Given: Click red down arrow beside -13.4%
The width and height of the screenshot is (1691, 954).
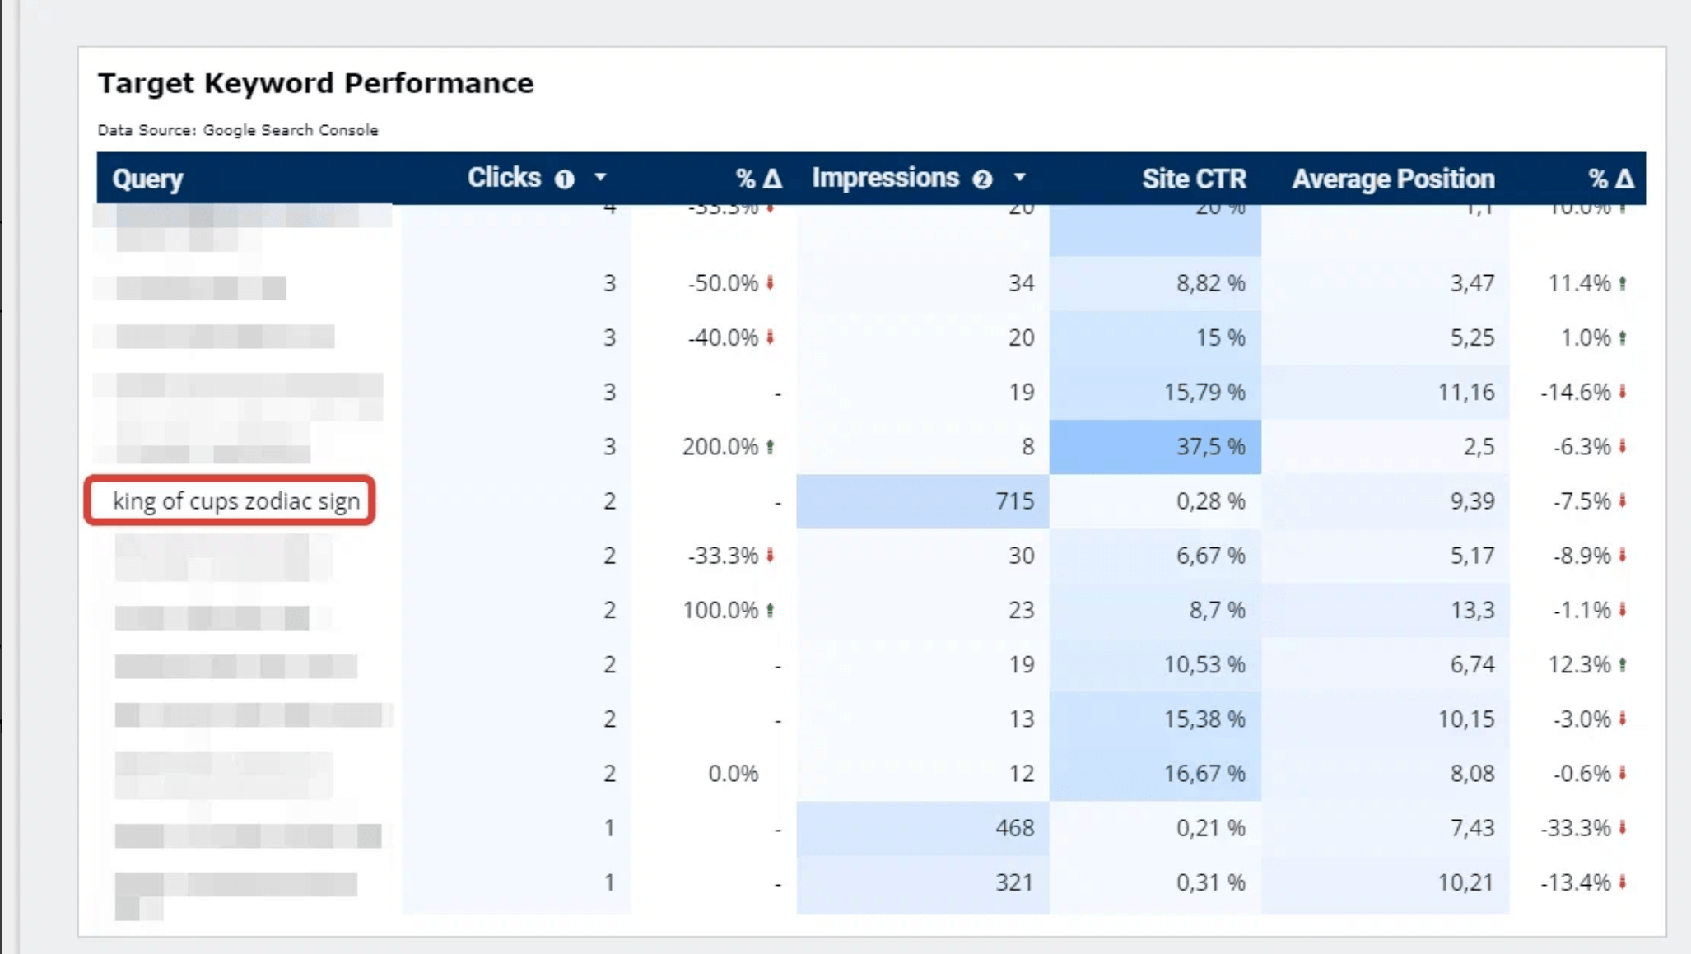Looking at the screenshot, I should 1623,882.
